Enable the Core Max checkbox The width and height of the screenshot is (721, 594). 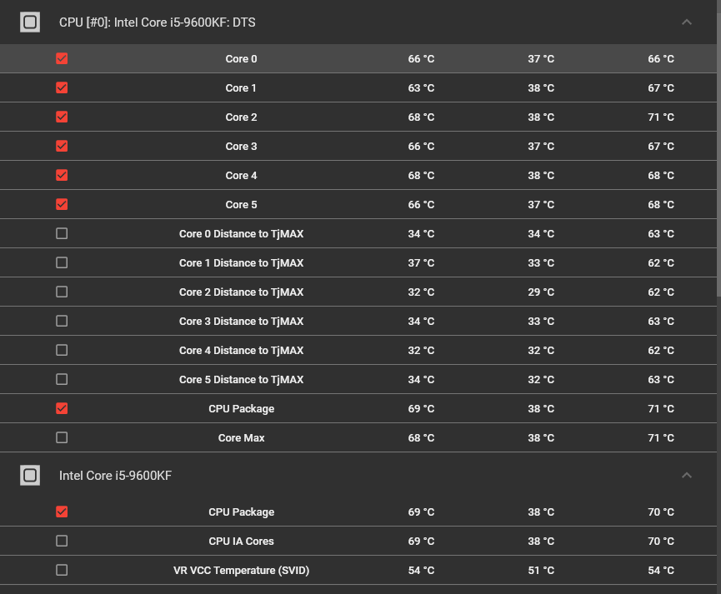click(x=62, y=438)
